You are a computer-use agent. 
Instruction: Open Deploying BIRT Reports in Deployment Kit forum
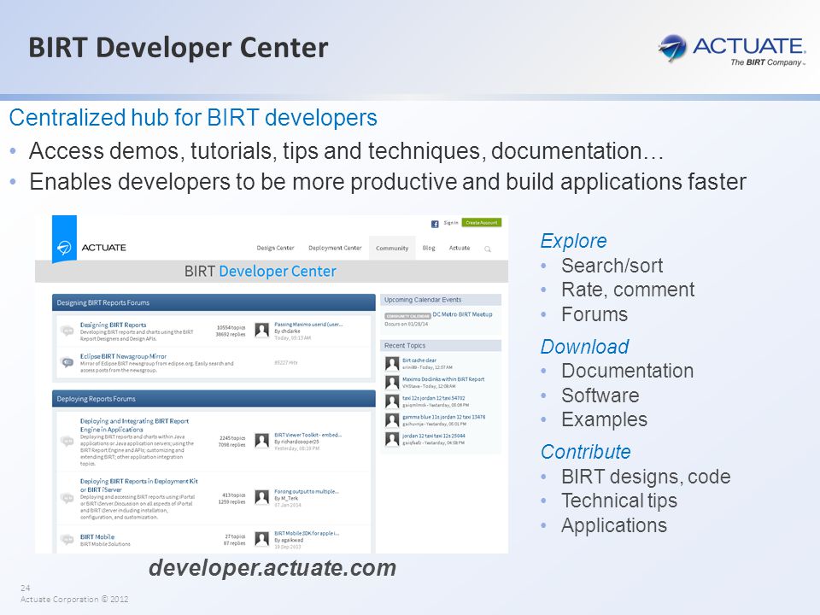pyautogui.click(x=138, y=485)
